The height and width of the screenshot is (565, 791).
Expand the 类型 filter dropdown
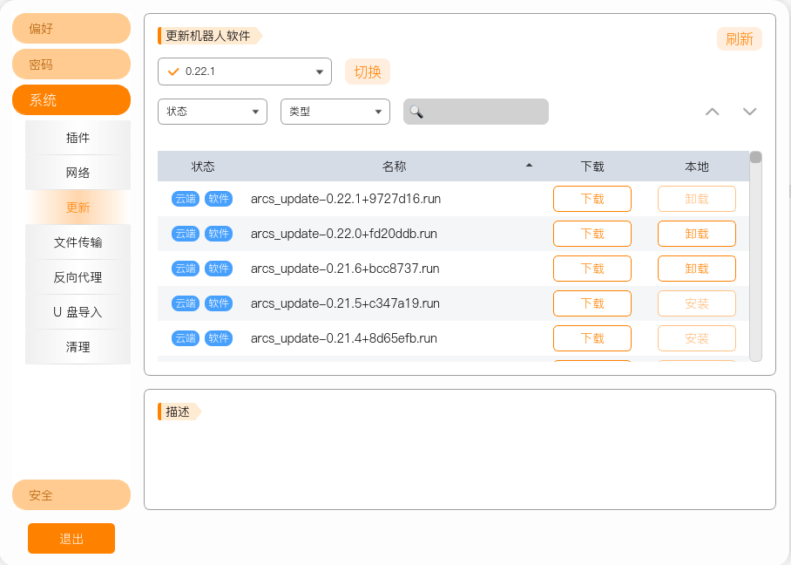click(x=335, y=112)
